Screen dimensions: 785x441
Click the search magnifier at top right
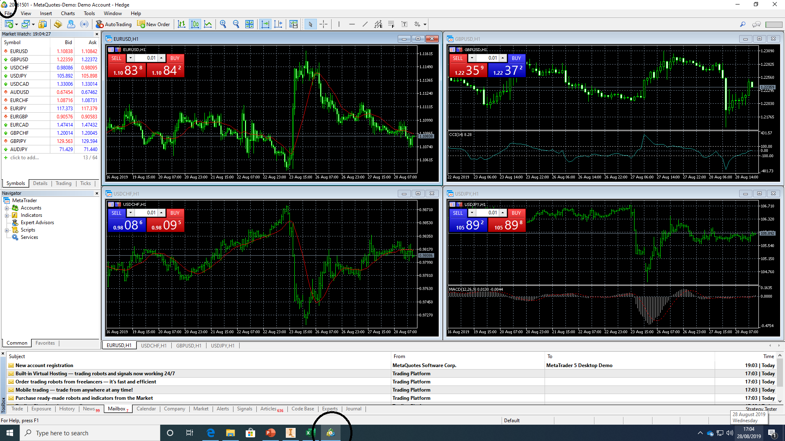(x=742, y=24)
